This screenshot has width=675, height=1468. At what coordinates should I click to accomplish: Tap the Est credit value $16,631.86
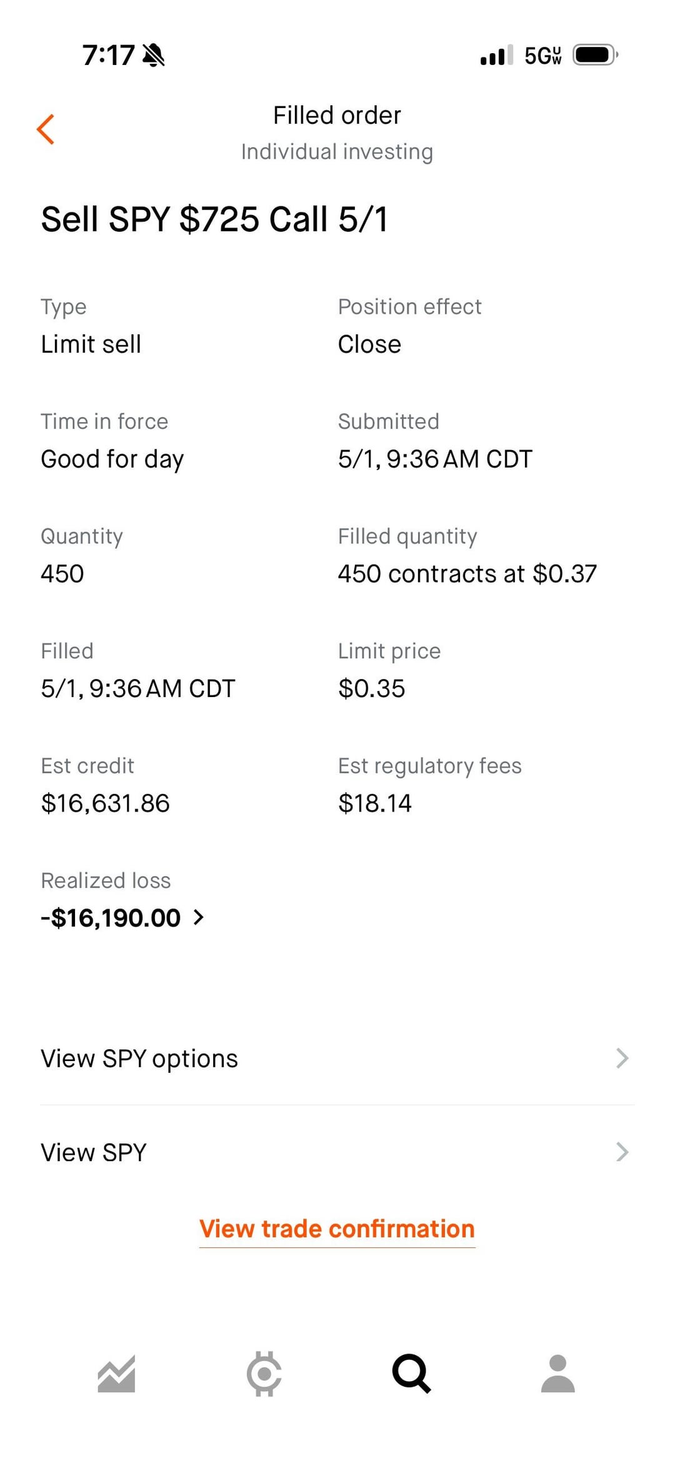click(105, 803)
